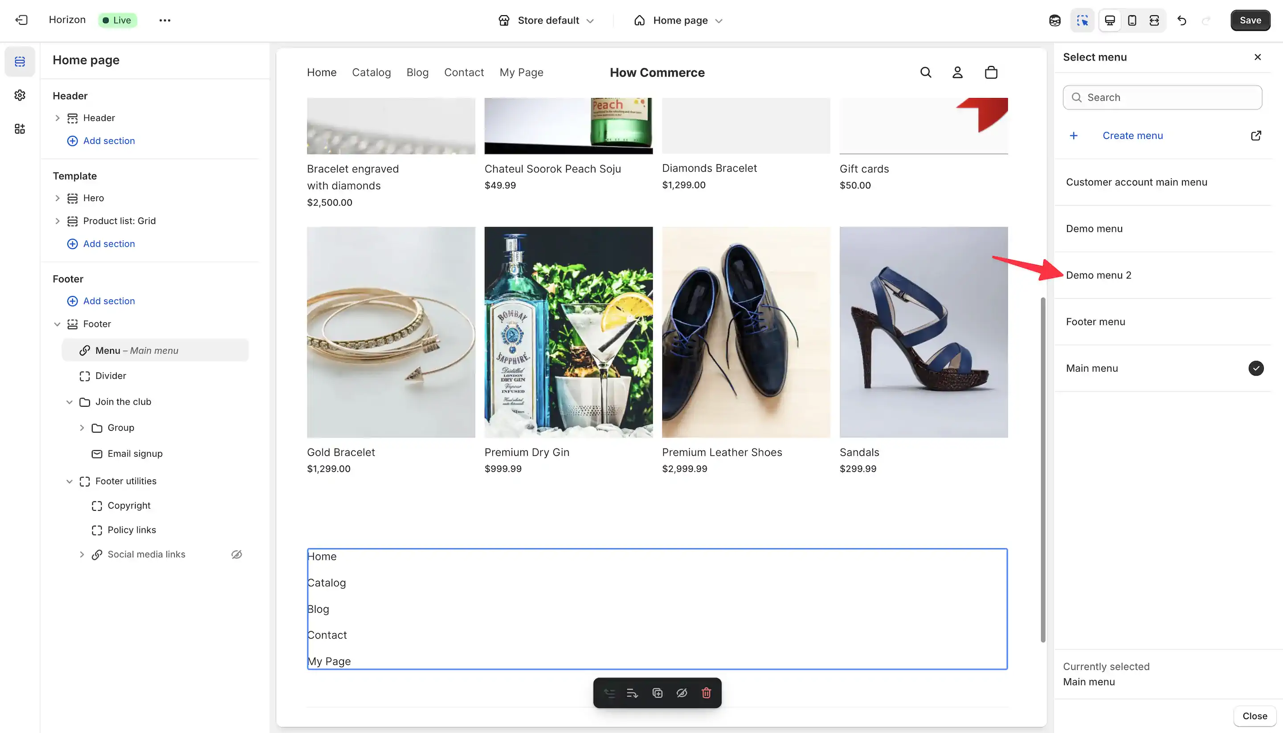
Task: Add section under Header group
Action: click(101, 141)
